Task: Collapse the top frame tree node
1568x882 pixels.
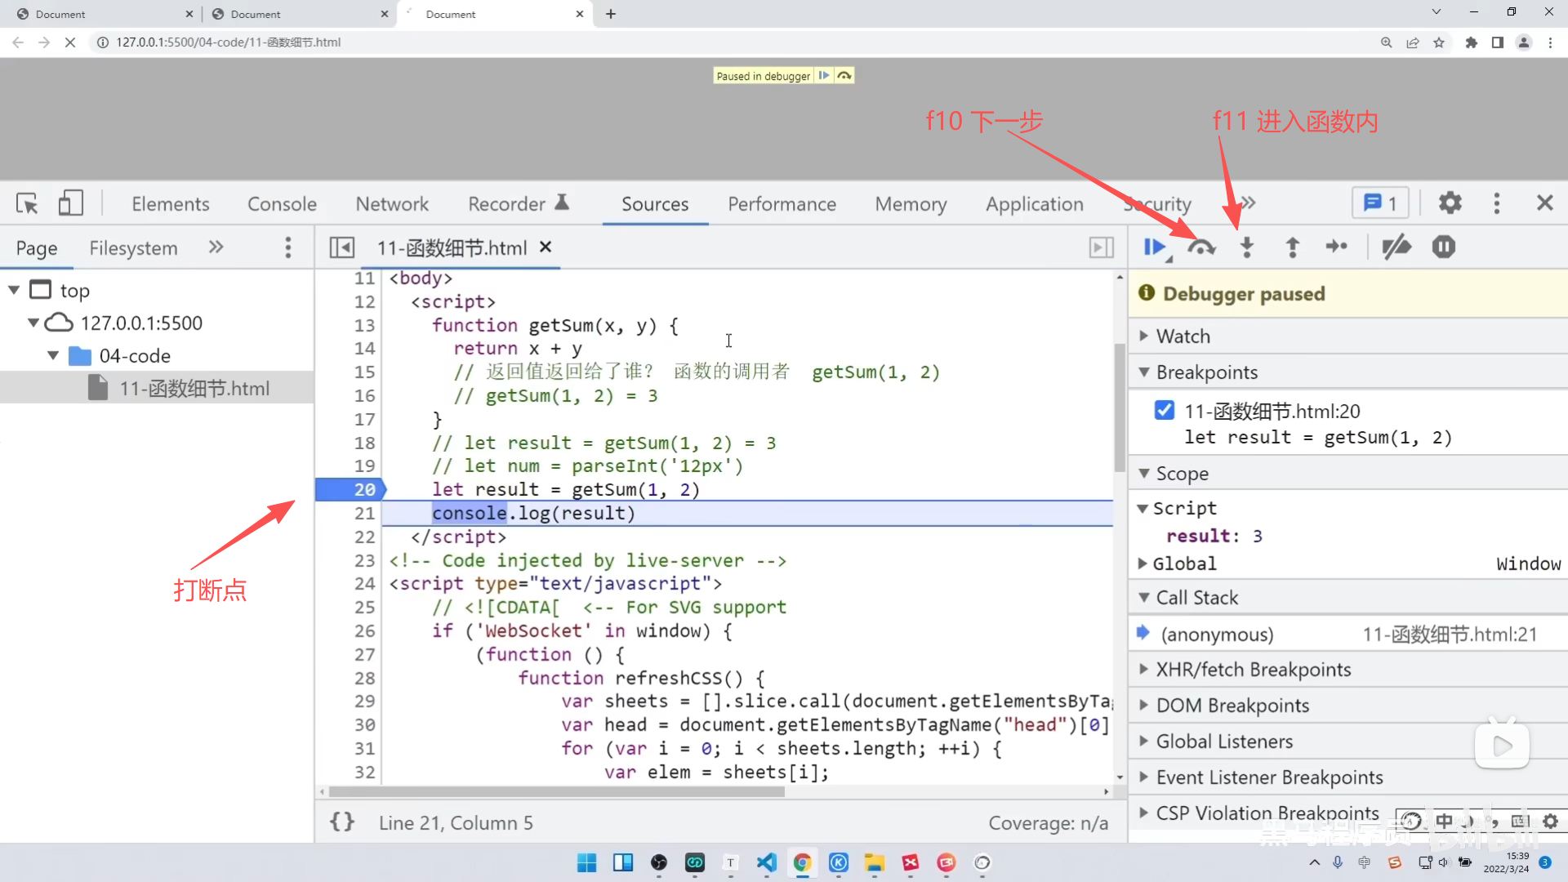Action: tap(14, 290)
